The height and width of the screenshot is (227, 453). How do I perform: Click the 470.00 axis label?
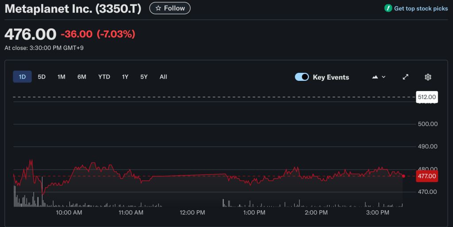pos(428,192)
